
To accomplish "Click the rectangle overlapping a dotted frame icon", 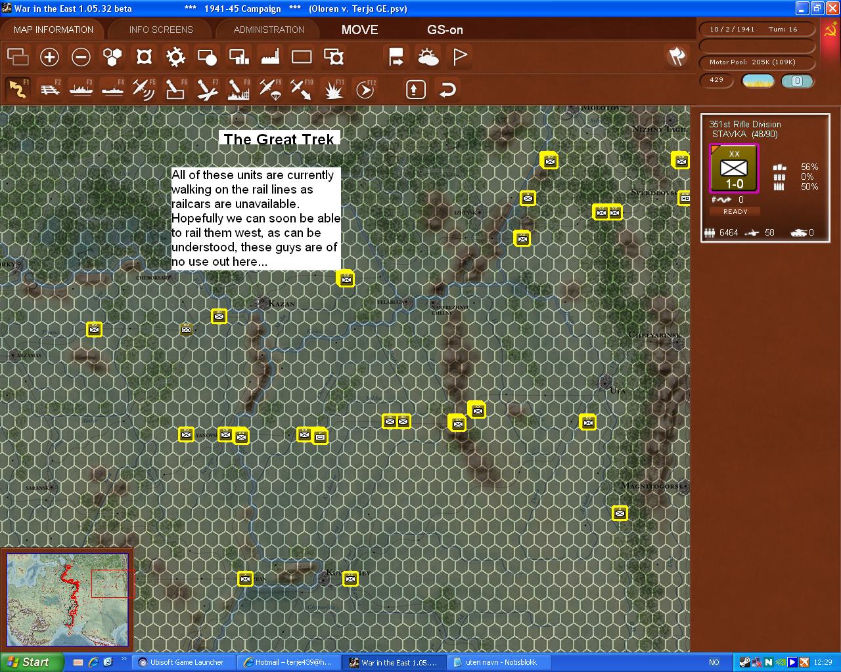I will (334, 57).
